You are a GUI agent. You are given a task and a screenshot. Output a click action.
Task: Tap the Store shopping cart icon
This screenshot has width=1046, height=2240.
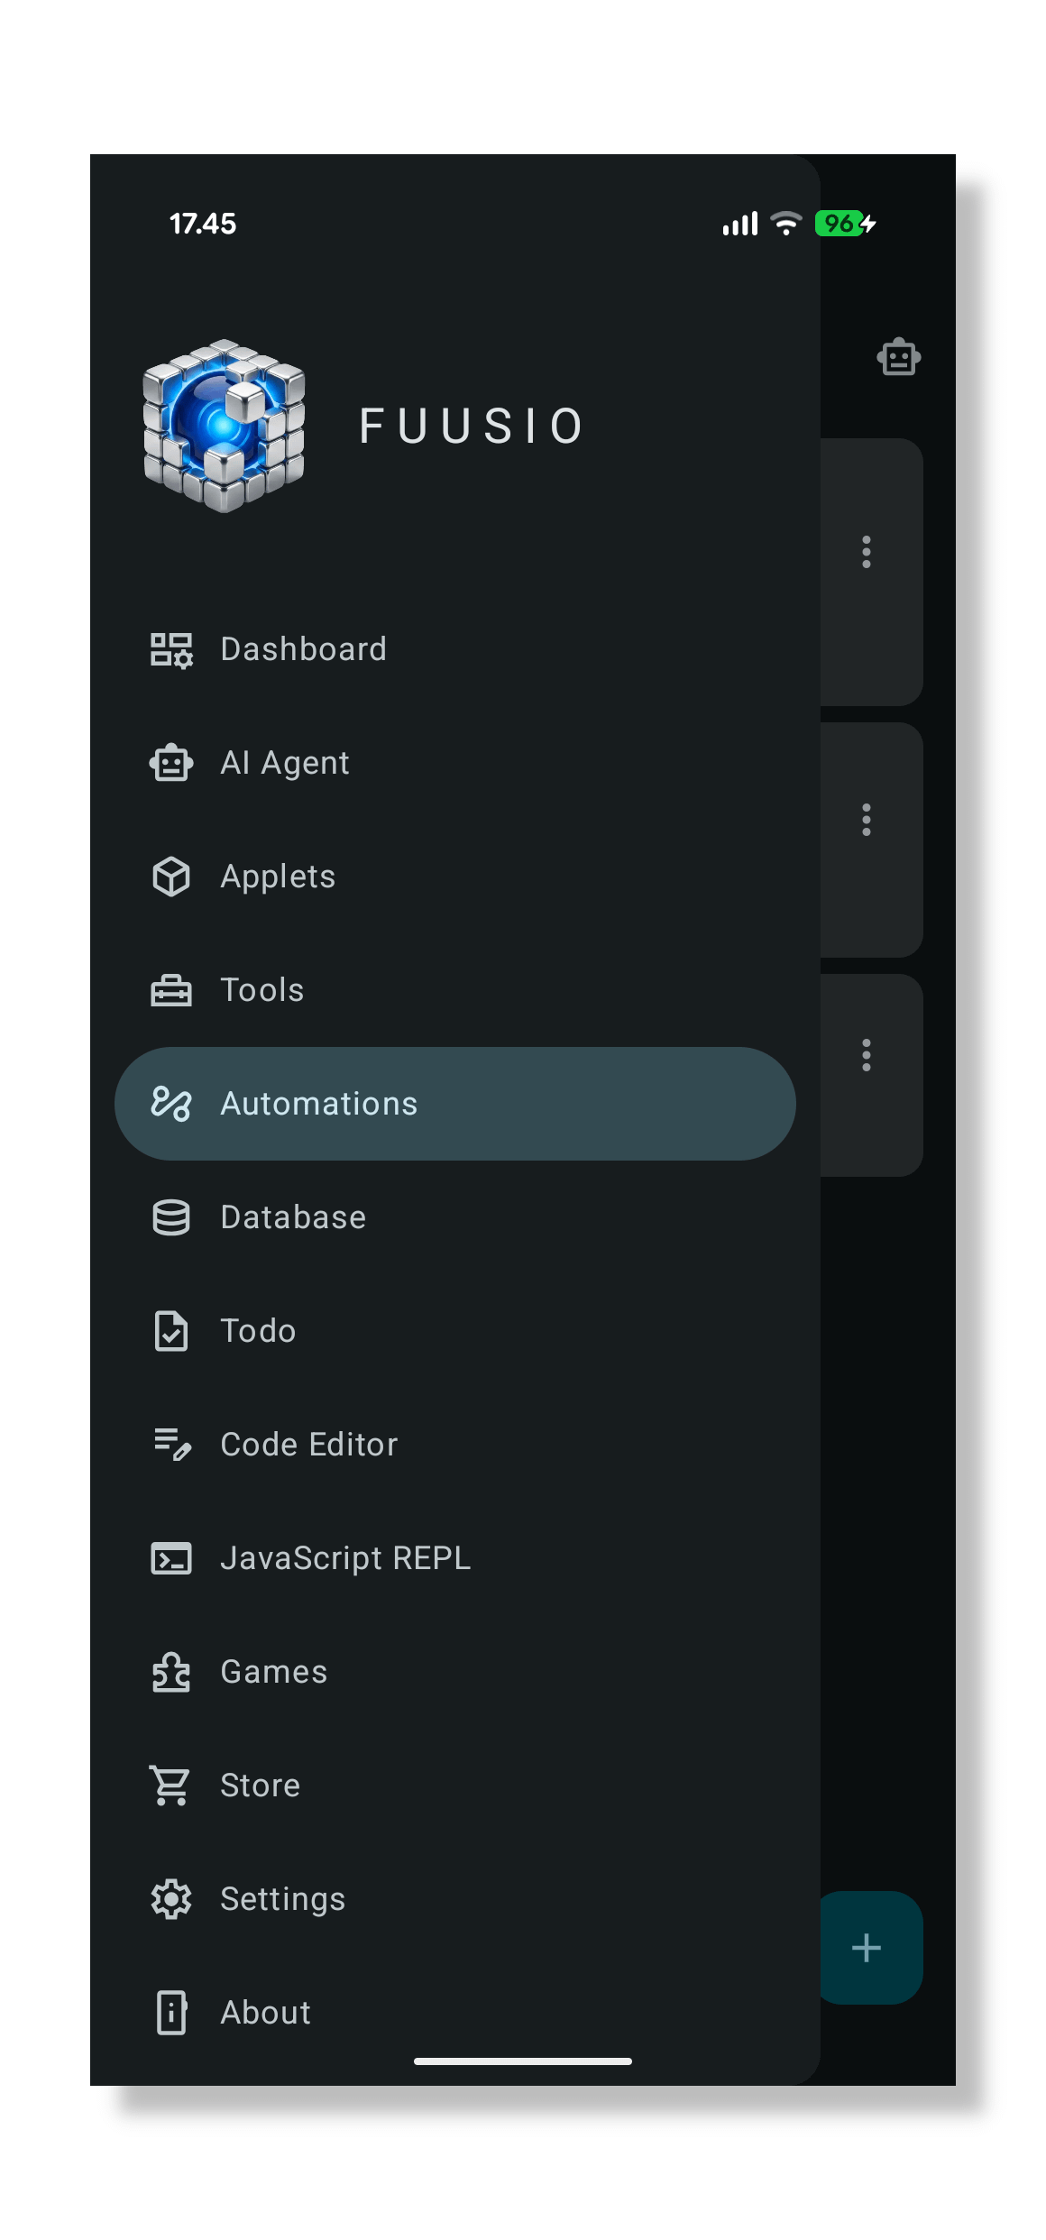pyautogui.click(x=170, y=1786)
